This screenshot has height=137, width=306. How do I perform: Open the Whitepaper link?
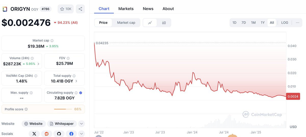(x=62, y=124)
